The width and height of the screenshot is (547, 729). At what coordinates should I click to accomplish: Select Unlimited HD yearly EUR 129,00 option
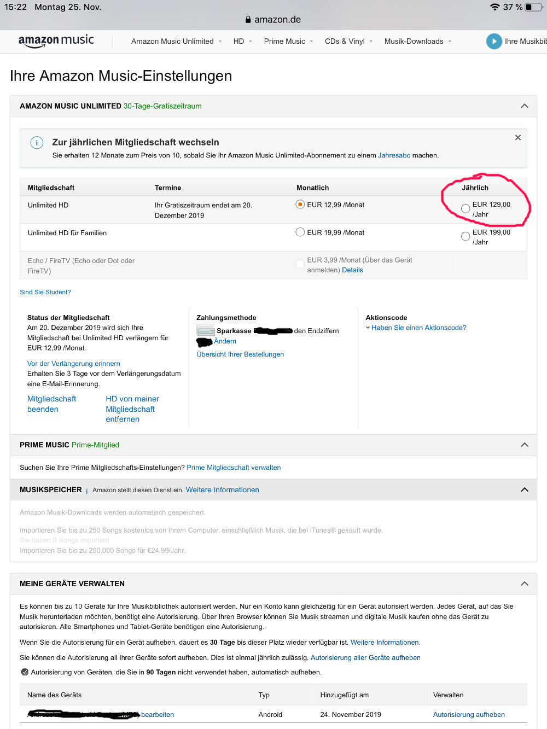coord(465,208)
